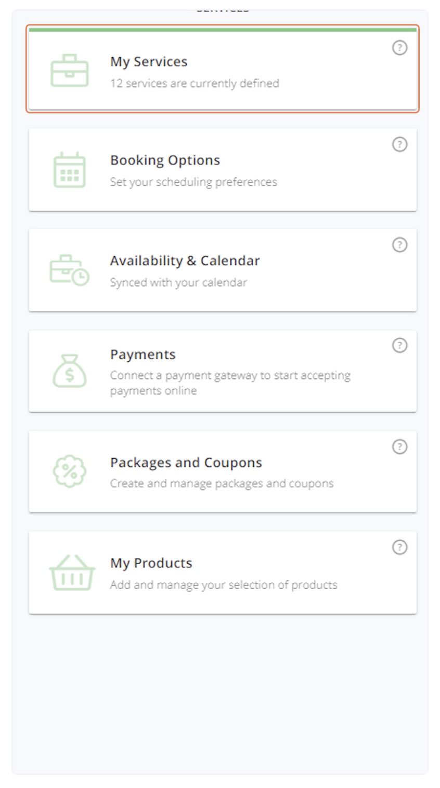Go to the Booking Options heading
440x788 pixels.
[x=165, y=160]
